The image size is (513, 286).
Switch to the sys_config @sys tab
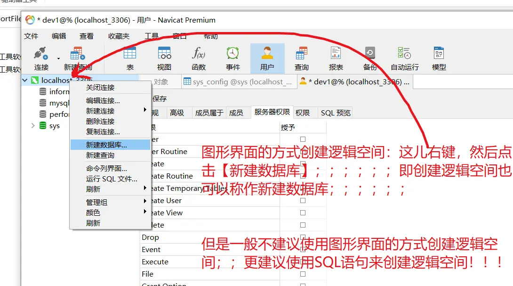click(x=239, y=82)
